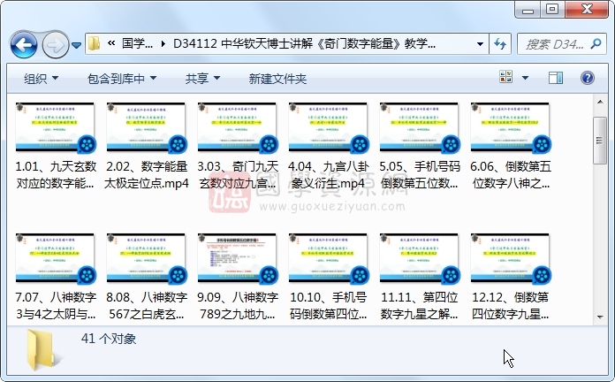The height and width of the screenshot is (382, 615).
Task: Maximize the Explorer window
Action: click(552, 10)
